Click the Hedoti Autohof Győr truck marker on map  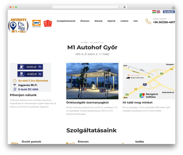click(x=128, y=78)
